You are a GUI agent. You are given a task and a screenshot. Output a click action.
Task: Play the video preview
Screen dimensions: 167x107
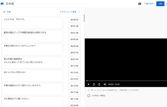(89, 84)
